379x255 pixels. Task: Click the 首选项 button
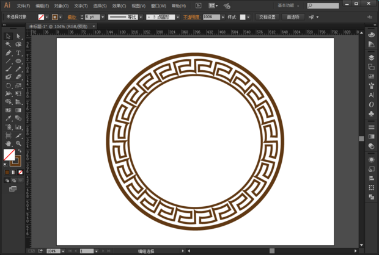tap(293, 17)
